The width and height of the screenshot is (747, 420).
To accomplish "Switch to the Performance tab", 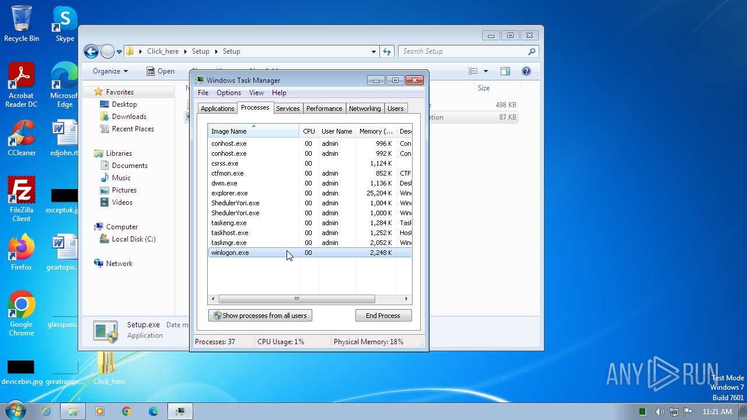I will (x=324, y=108).
